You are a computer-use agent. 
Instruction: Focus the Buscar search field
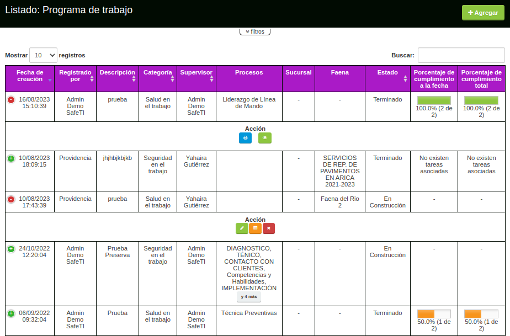[x=461, y=55]
